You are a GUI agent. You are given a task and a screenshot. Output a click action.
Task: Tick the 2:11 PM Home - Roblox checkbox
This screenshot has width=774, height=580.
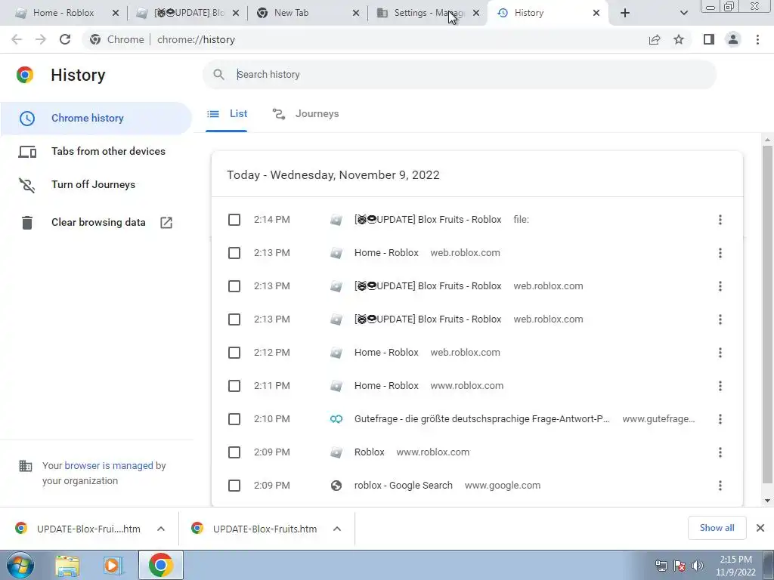(x=234, y=386)
